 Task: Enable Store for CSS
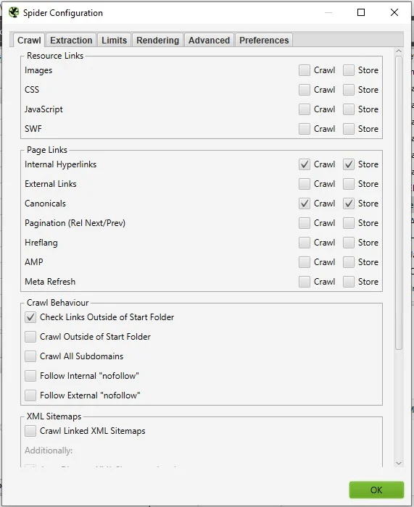[x=349, y=90]
